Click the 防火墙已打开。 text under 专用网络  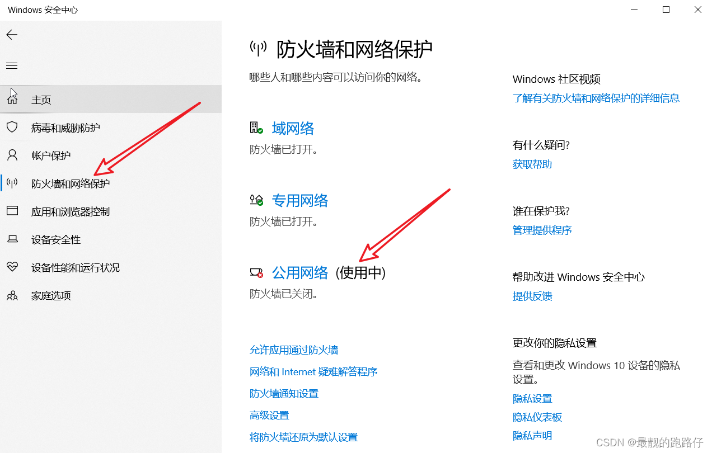[x=284, y=221]
